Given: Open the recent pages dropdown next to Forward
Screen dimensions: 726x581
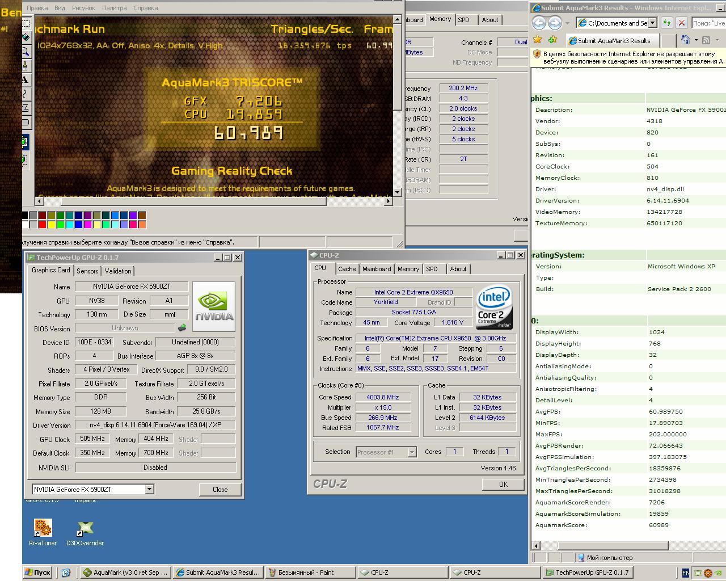Looking at the screenshot, I should pyautogui.click(x=567, y=23).
